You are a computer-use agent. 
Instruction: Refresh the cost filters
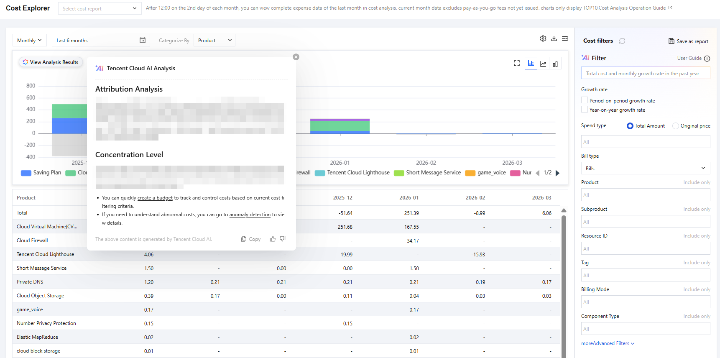pyautogui.click(x=622, y=41)
